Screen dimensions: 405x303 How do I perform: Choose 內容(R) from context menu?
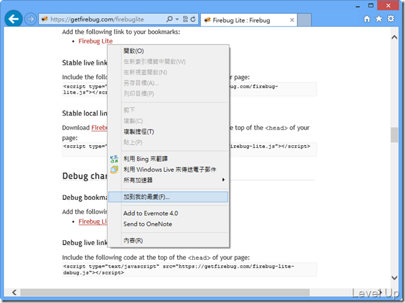[x=168, y=241]
